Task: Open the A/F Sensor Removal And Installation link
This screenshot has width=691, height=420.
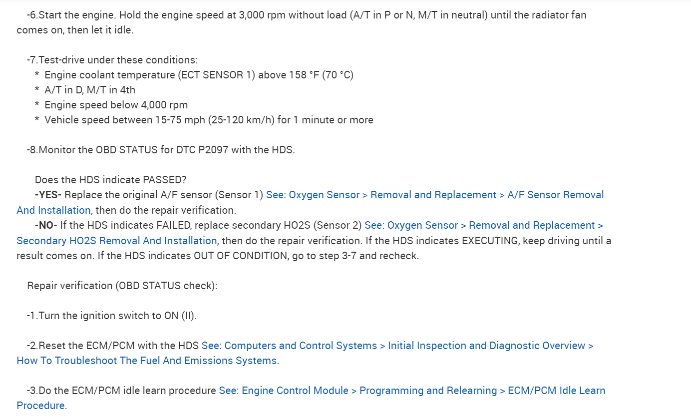Action: [x=555, y=195]
